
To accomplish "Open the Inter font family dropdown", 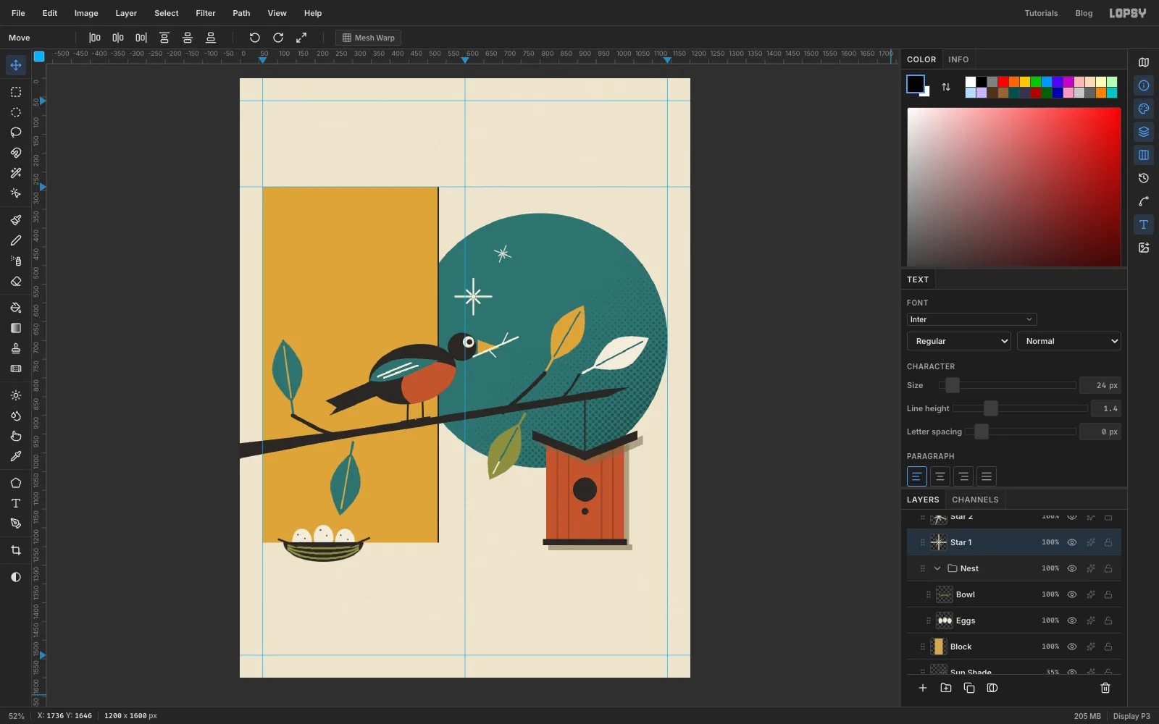I will (971, 319).
